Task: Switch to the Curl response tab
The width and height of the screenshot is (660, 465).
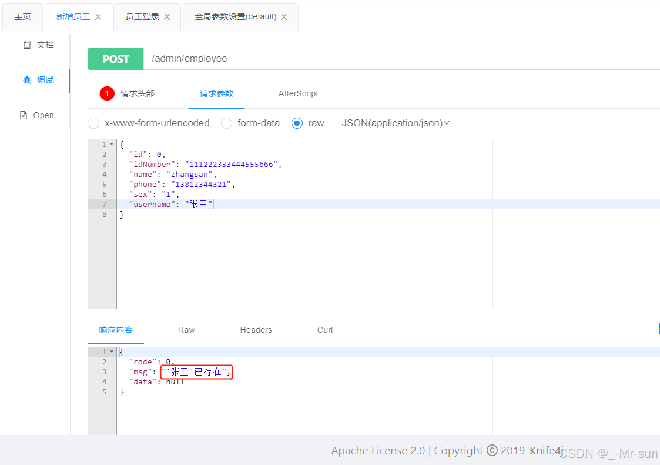Action: pyautogui.click(x=325, y=330)
